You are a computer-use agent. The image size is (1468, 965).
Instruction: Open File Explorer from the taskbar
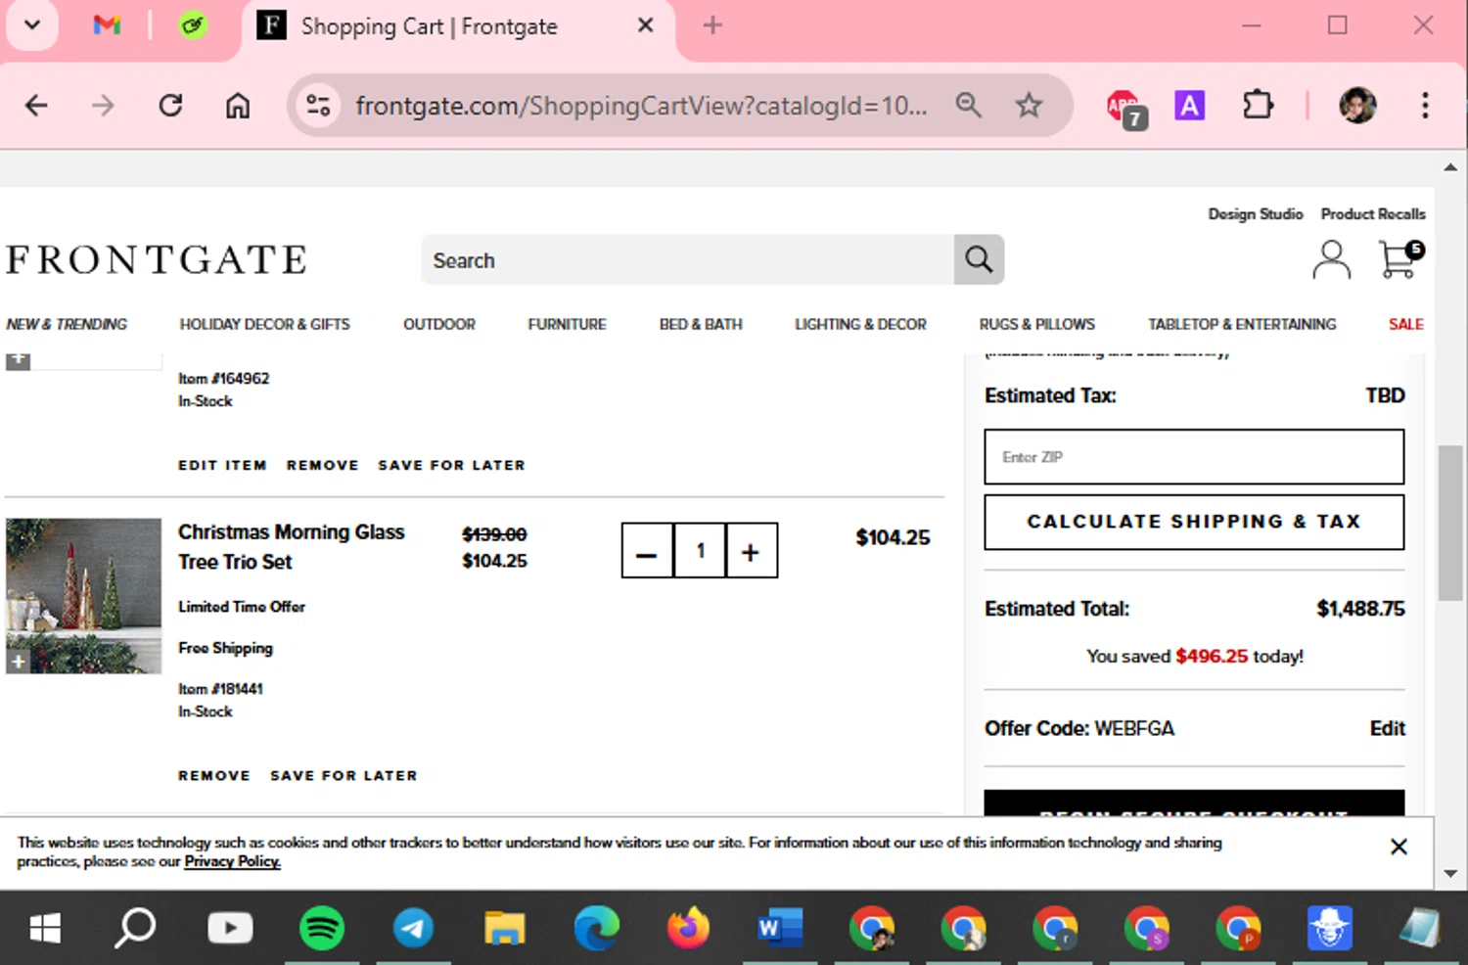tap(505, 927)
